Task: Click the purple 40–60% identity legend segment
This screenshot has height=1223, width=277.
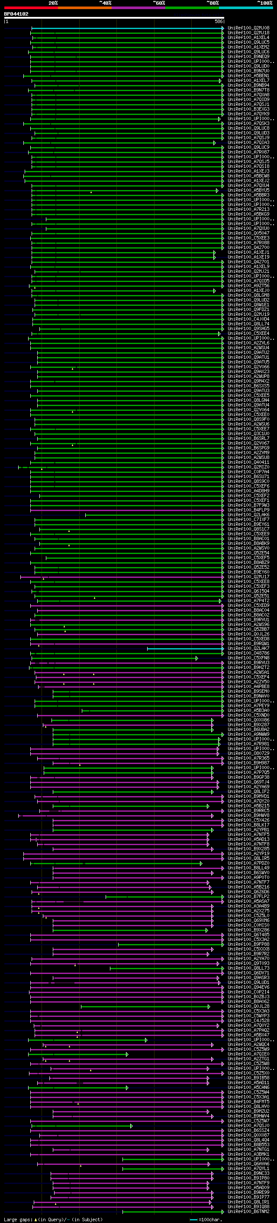Action: click(139, 8)
